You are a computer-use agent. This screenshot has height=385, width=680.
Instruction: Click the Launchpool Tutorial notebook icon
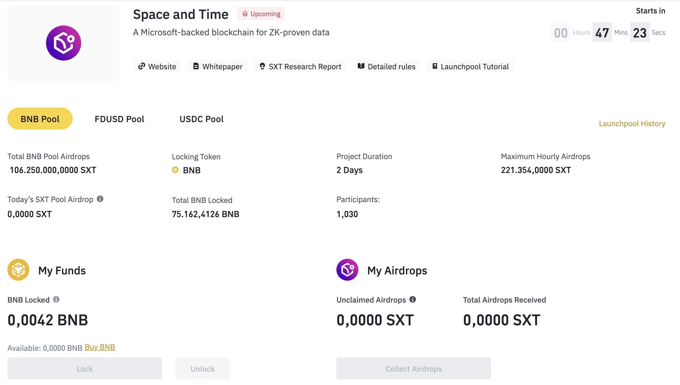click(435, 66)
